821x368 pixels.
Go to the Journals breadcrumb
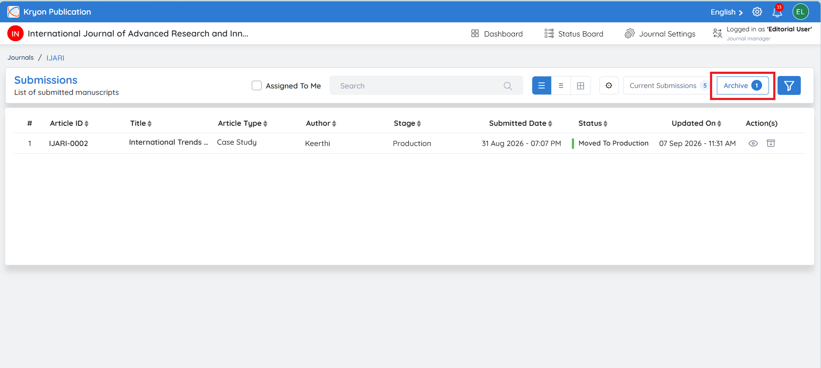coord(21,58)
